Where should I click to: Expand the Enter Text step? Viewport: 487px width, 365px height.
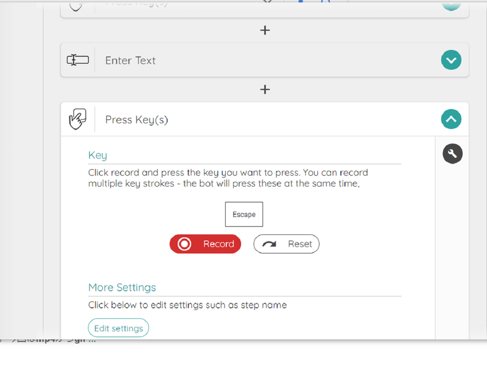point(451,60)
